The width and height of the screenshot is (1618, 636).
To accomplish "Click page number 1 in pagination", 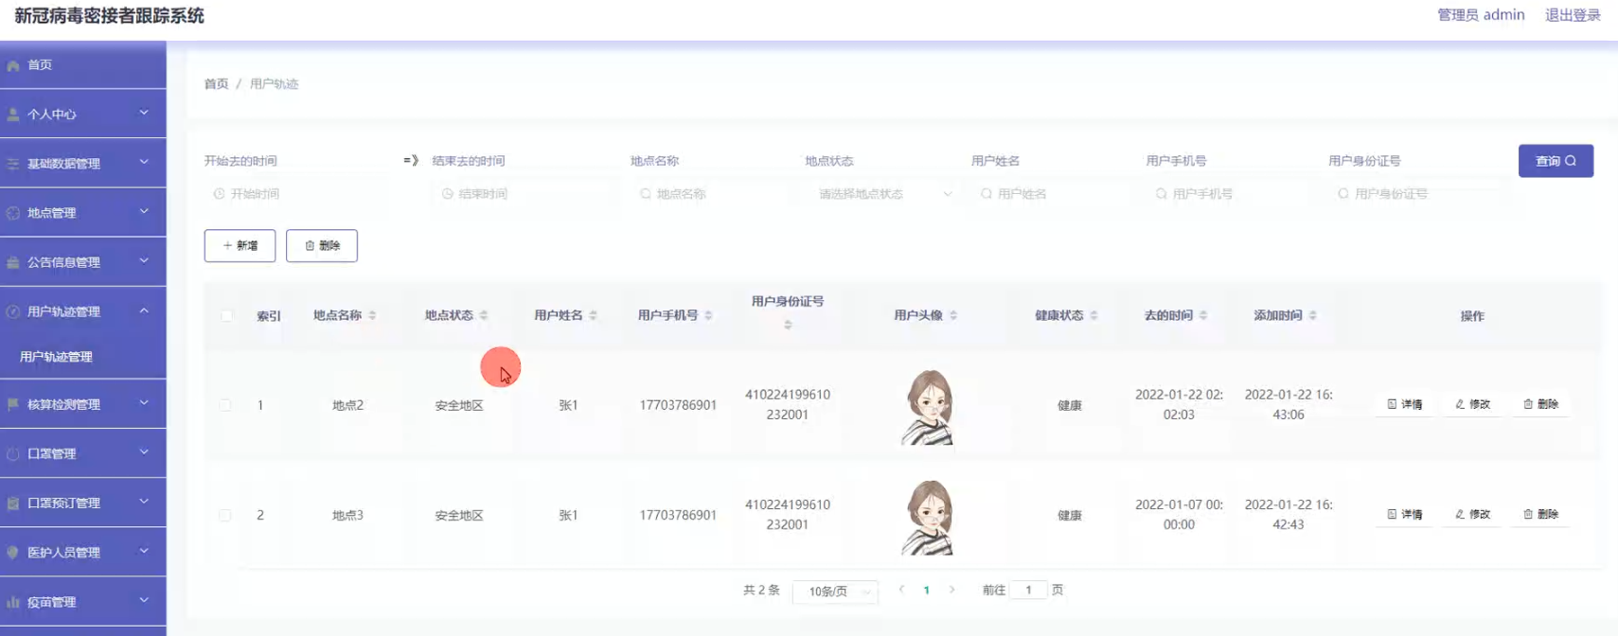I will [x=926, y=591].
